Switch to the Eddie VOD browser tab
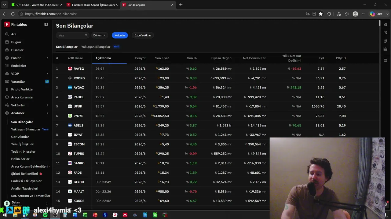 [36, 5]
